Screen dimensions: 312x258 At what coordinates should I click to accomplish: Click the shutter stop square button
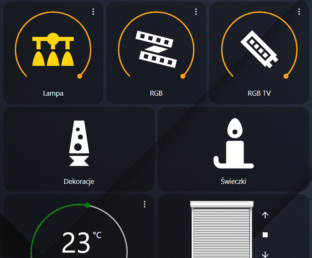[265, 235]
